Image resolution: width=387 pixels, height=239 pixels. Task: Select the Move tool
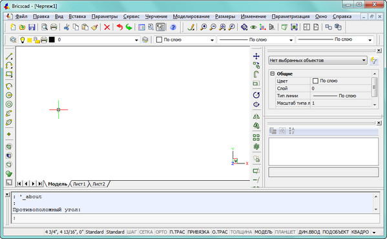pos(256,56)
